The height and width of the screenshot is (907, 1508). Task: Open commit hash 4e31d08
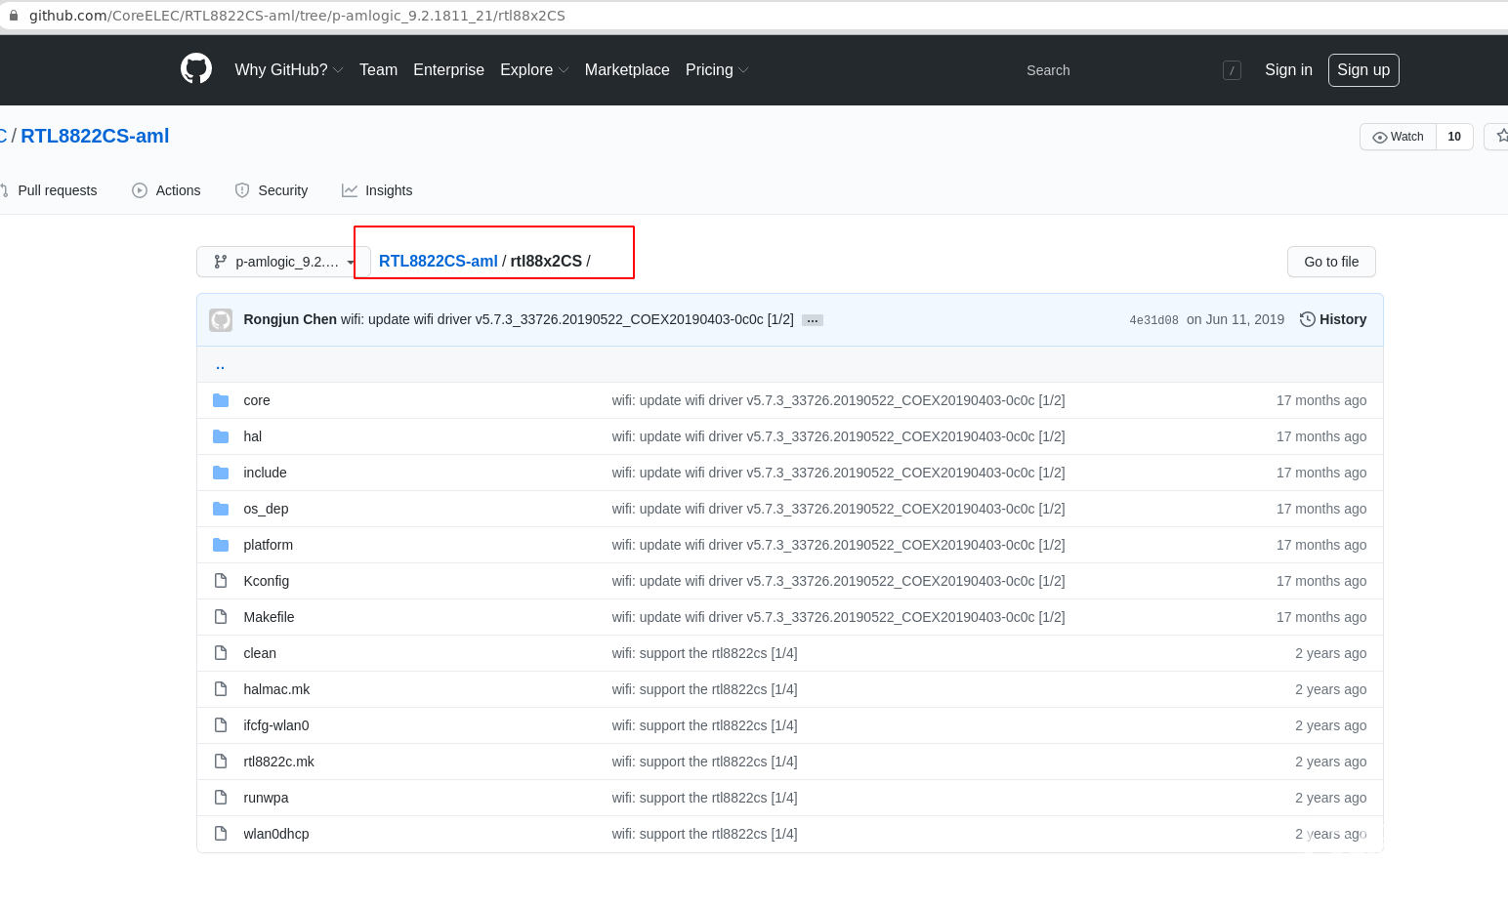pos(1153,320)
